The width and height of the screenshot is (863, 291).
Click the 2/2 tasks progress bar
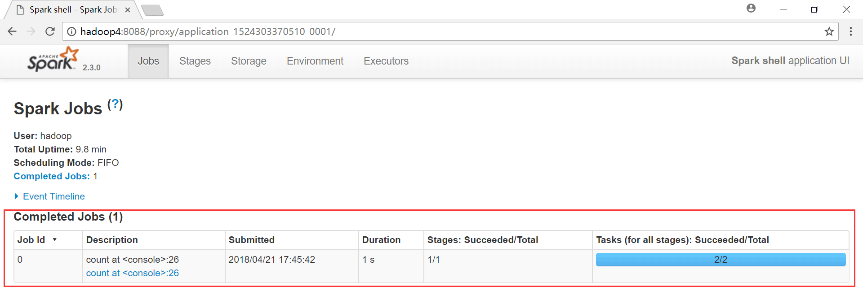[720, 260]
